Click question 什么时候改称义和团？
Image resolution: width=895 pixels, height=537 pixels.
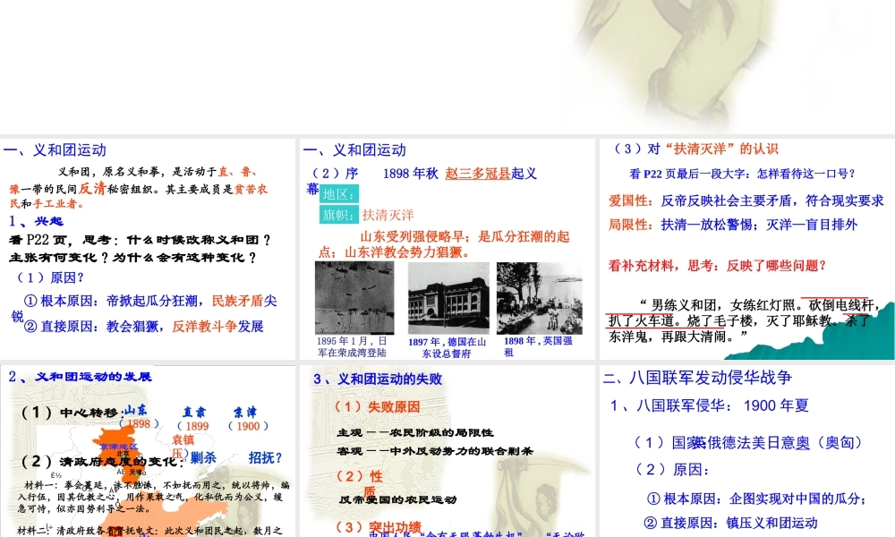[200, 240]
